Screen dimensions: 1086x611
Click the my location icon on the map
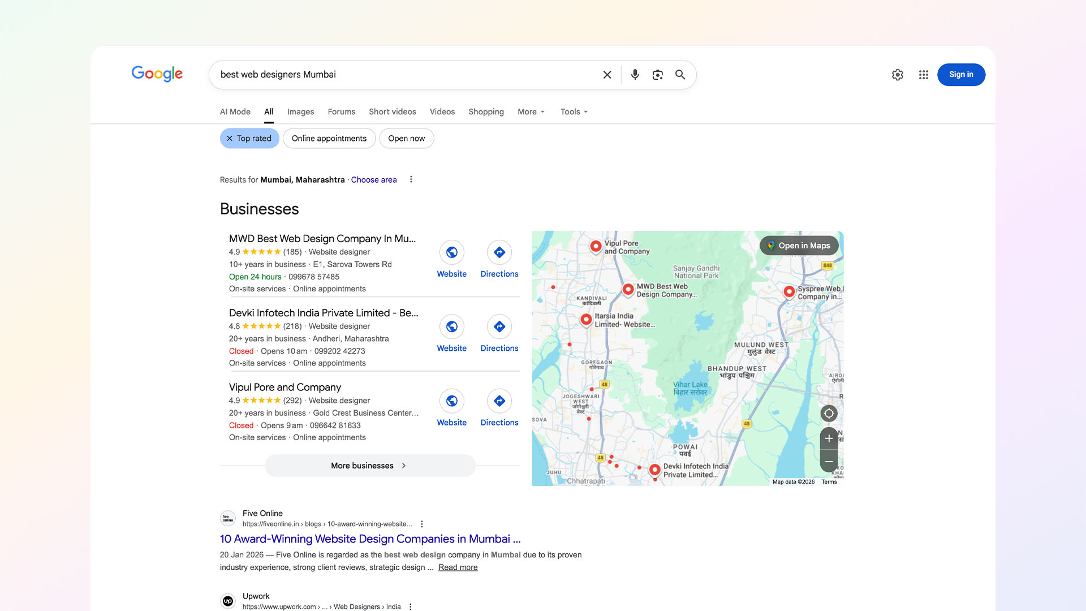click(829, 413)
